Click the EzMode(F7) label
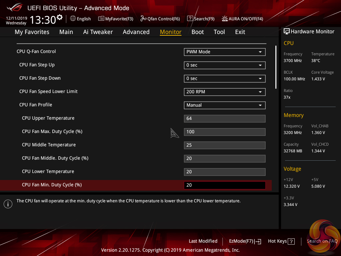Viewport: 341px width, 256px height. click(241, 241)
